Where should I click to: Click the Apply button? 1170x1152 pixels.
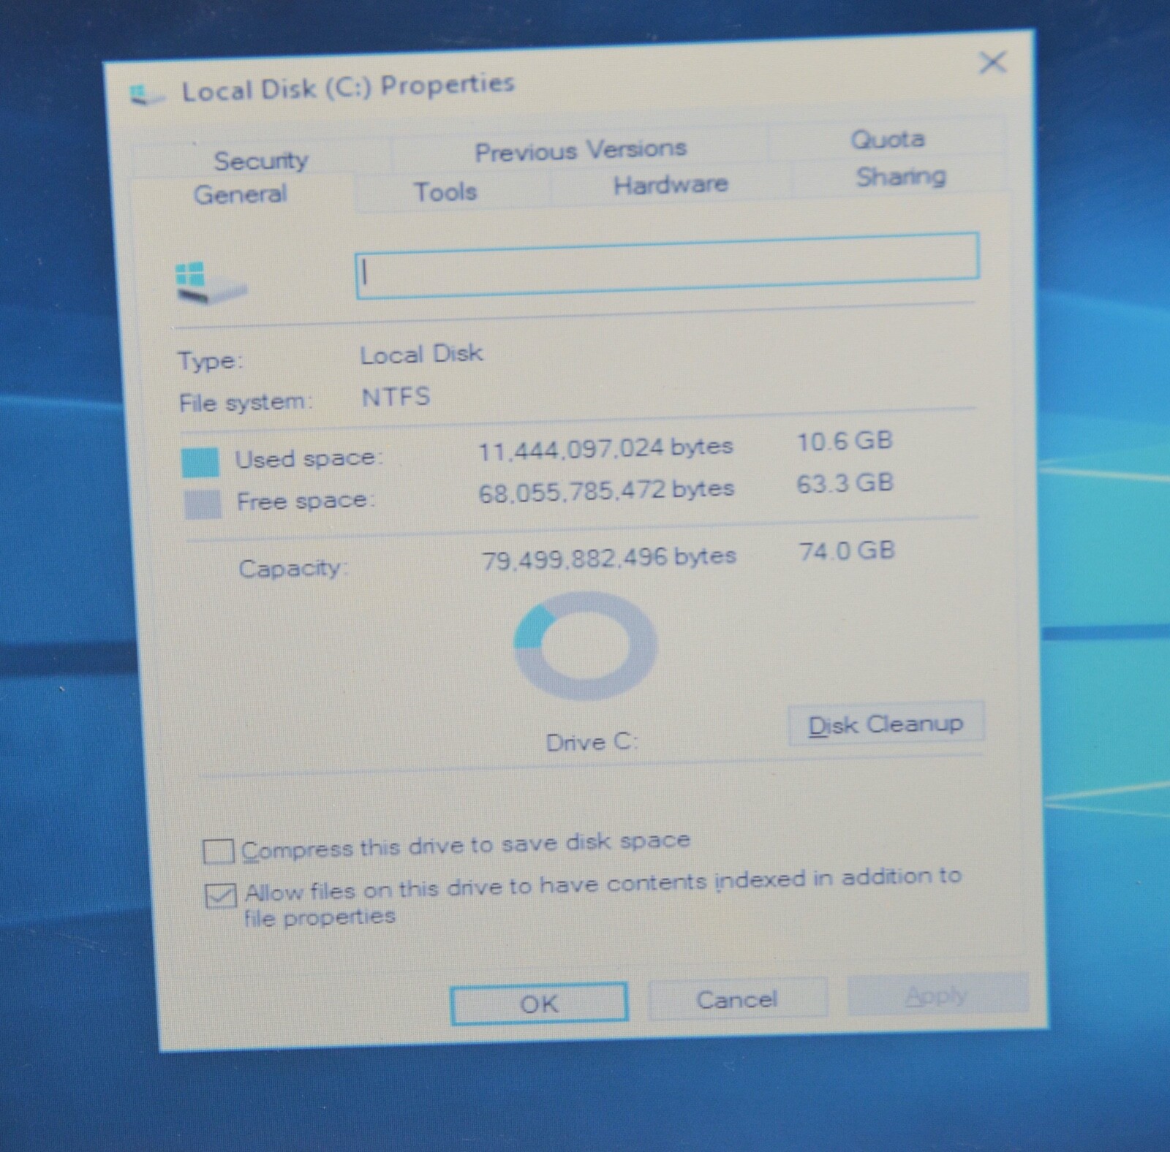[937, 995]
